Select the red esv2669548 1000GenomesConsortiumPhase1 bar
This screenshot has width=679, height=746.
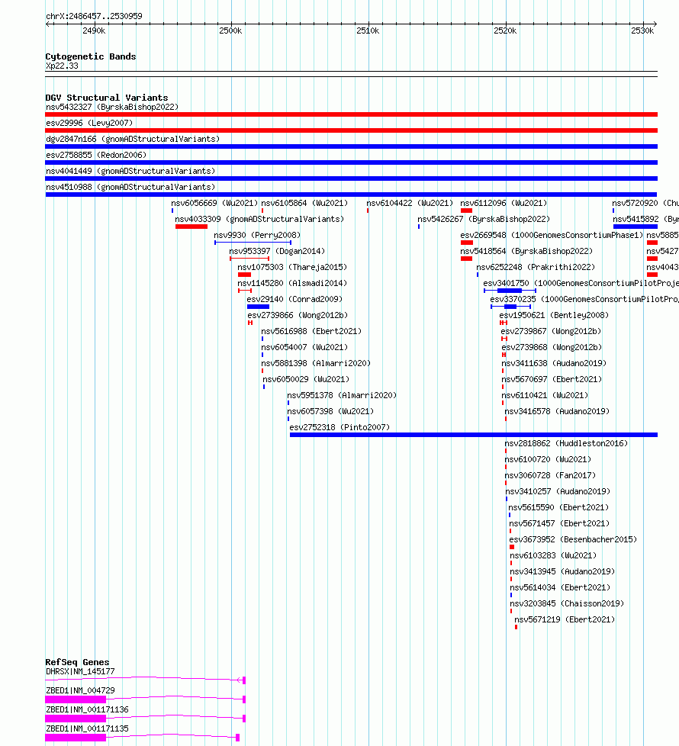coord(466,243)
